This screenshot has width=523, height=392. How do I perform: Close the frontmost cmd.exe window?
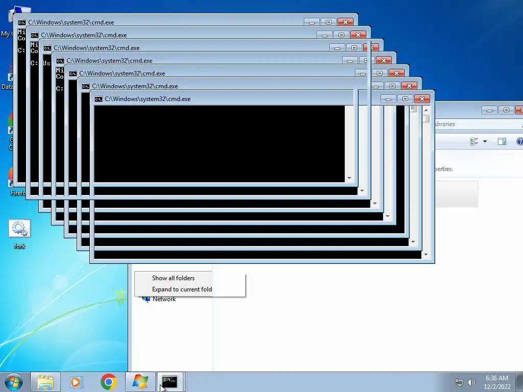point(422,99)
